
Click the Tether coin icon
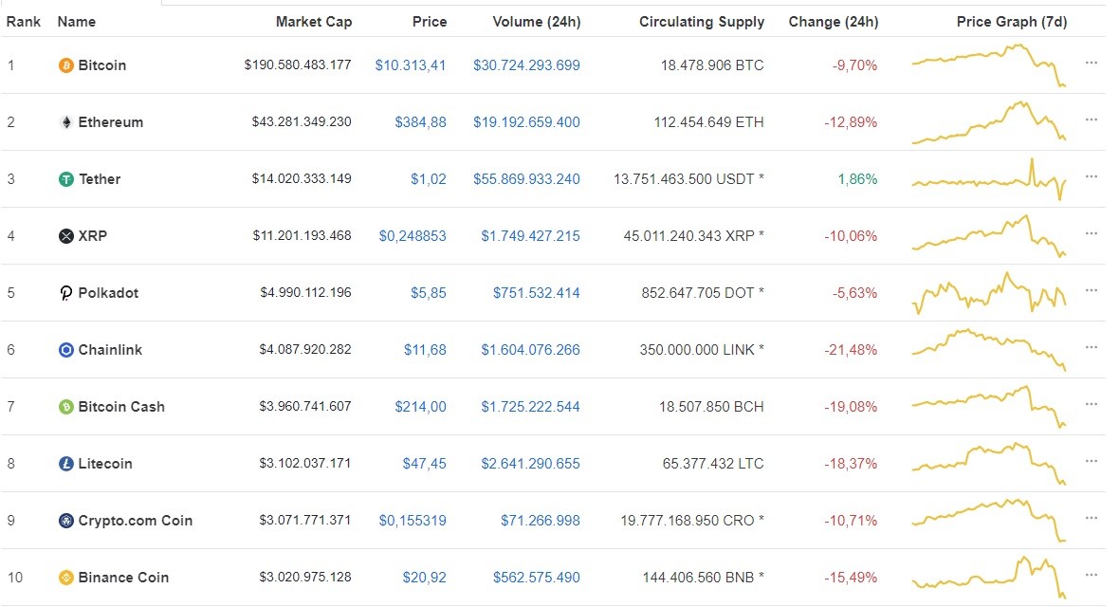click(x=64, y=179)
